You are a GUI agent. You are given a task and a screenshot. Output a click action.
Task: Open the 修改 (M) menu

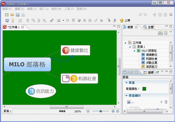coord(57,9)
